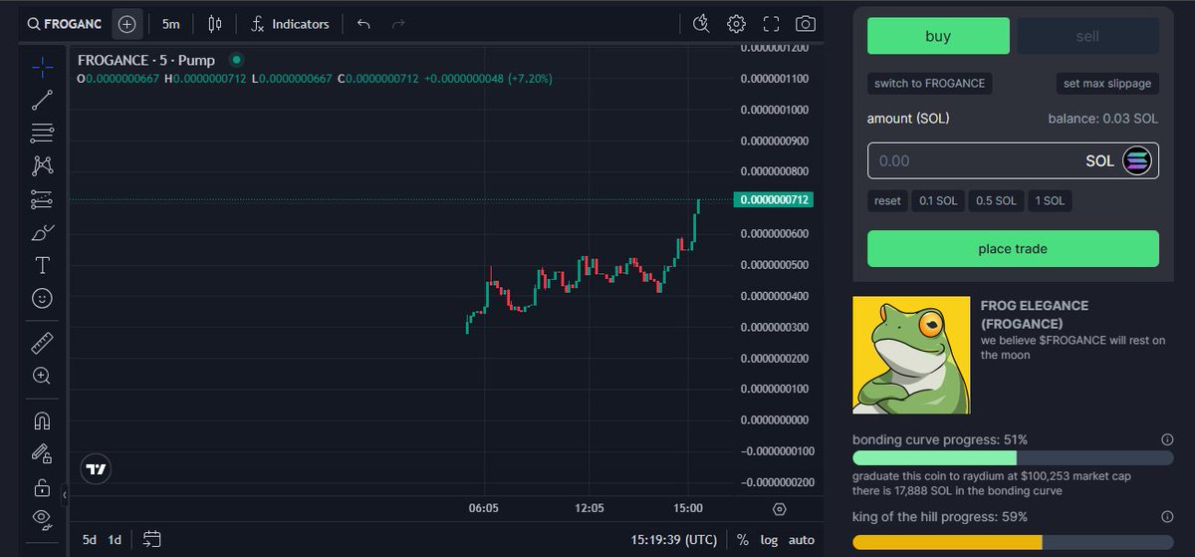Switch to the sell tab
The image size is (1195, 557).
tap(1087, 36)
